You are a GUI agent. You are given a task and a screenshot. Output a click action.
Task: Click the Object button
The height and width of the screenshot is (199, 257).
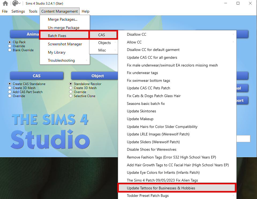click(x=95, y=76)
